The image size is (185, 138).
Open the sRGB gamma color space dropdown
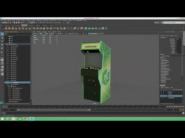[x=97, y=34]
